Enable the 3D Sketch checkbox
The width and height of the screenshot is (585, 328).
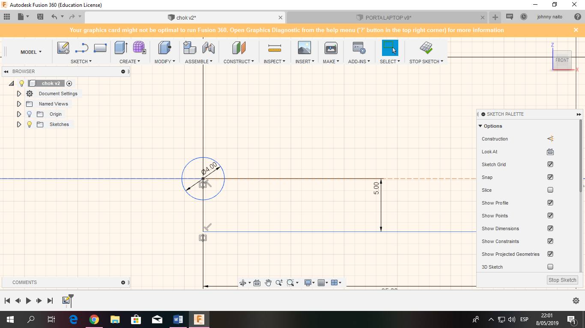point(550,267)
